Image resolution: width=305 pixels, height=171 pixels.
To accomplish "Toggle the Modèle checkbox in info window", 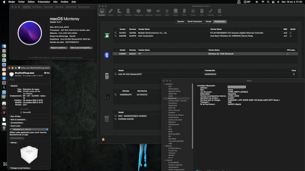I will pos(21,109).
